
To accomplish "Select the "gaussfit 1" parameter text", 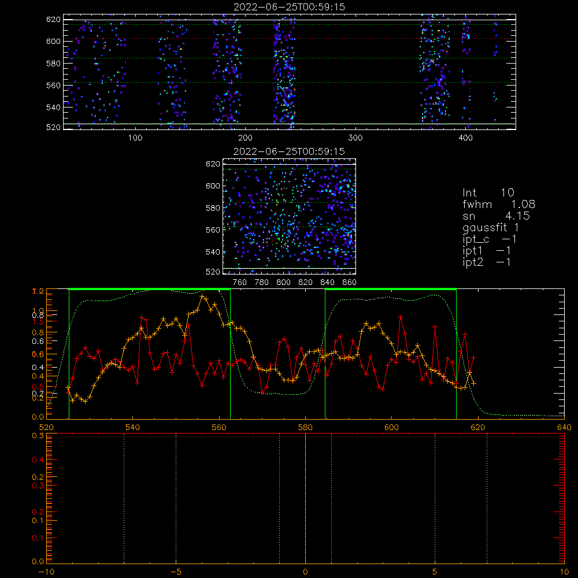I will tap(491, 227).
